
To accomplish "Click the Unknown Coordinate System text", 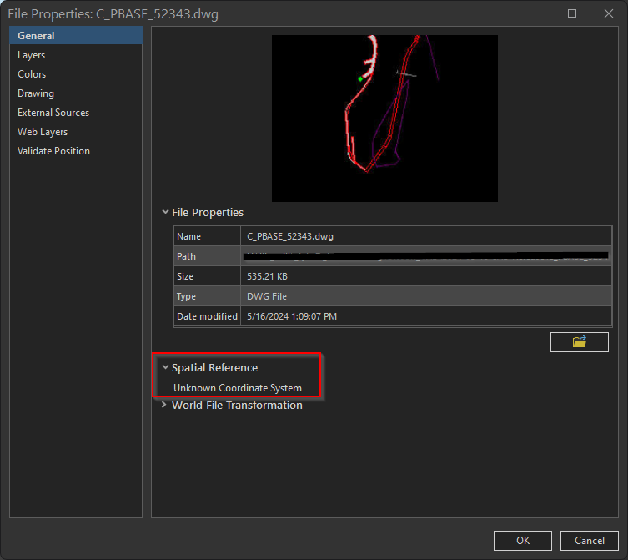I will [x=238, y=387].
